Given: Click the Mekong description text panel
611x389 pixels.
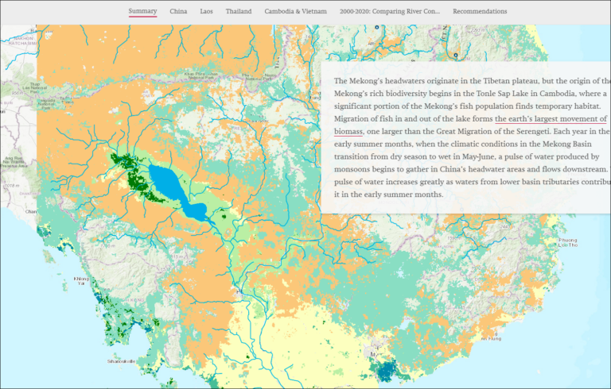Looking at the screenshot, I should coord(465,137).
